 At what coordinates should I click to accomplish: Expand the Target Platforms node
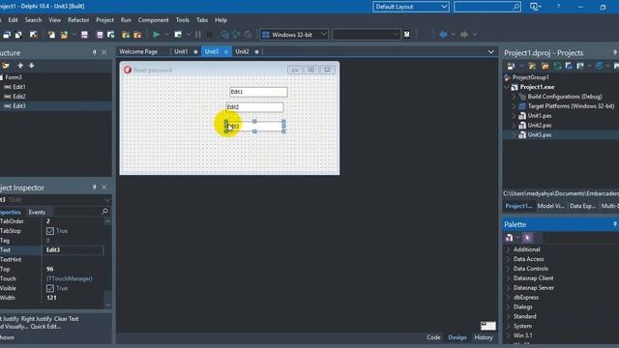514,106
